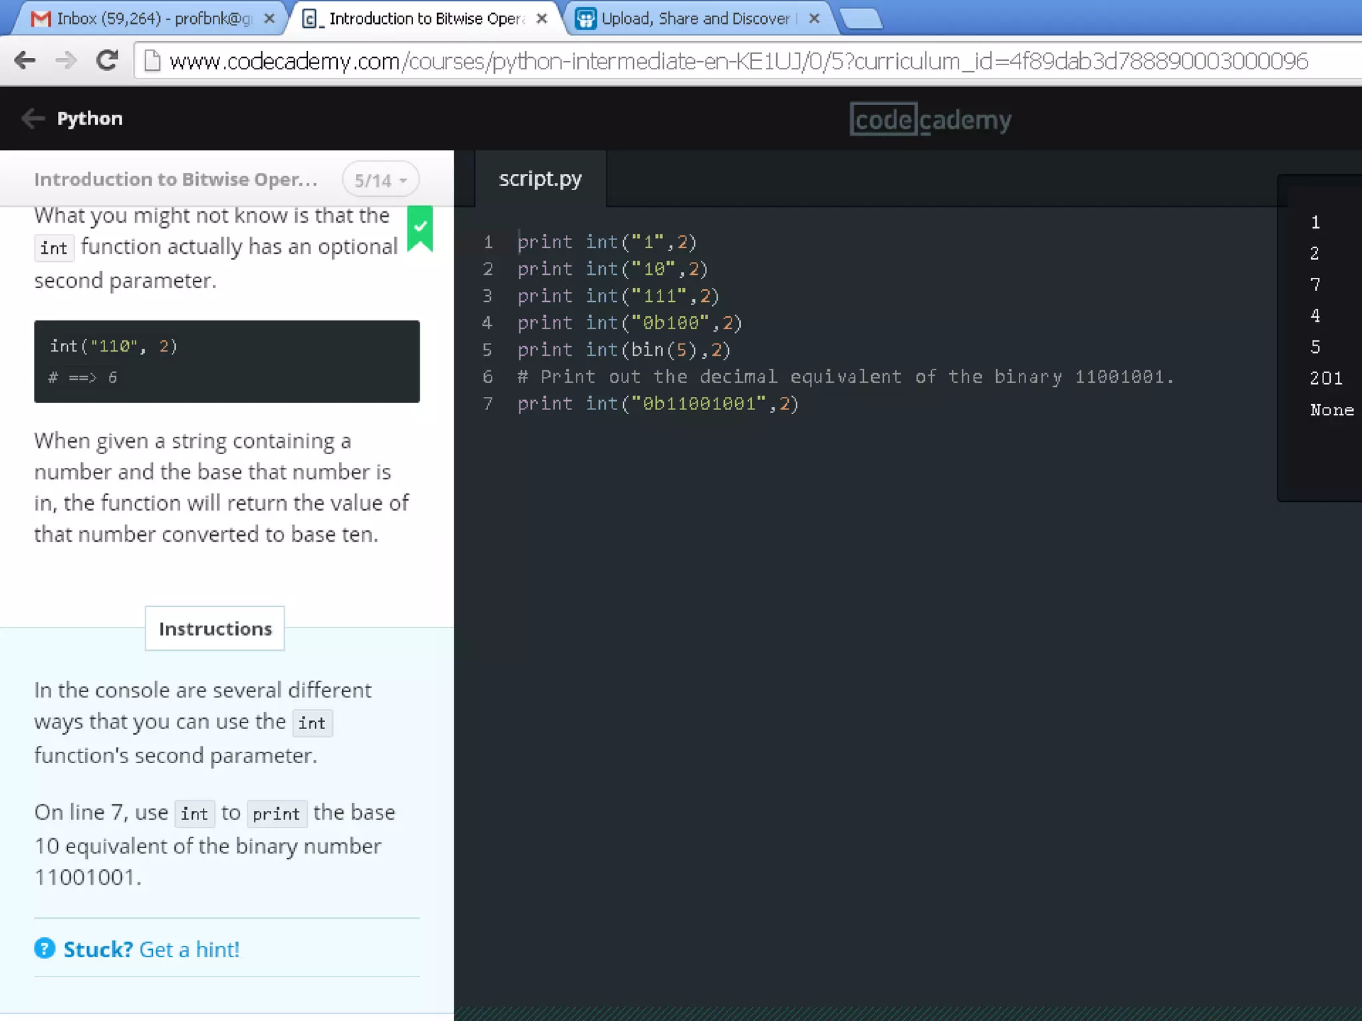This screenshot has width=1362, height=1021.
Task: Click the comment on line 6
Action: (846, 377)
